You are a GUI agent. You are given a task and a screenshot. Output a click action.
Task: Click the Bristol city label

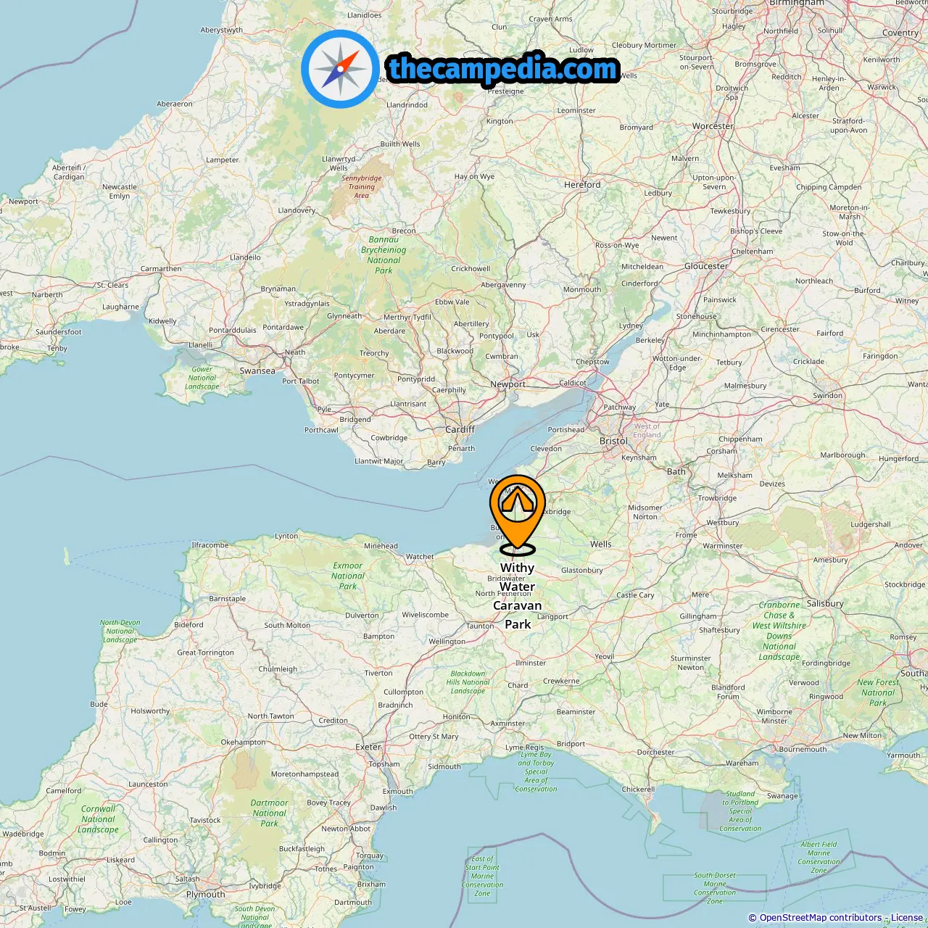613,441
